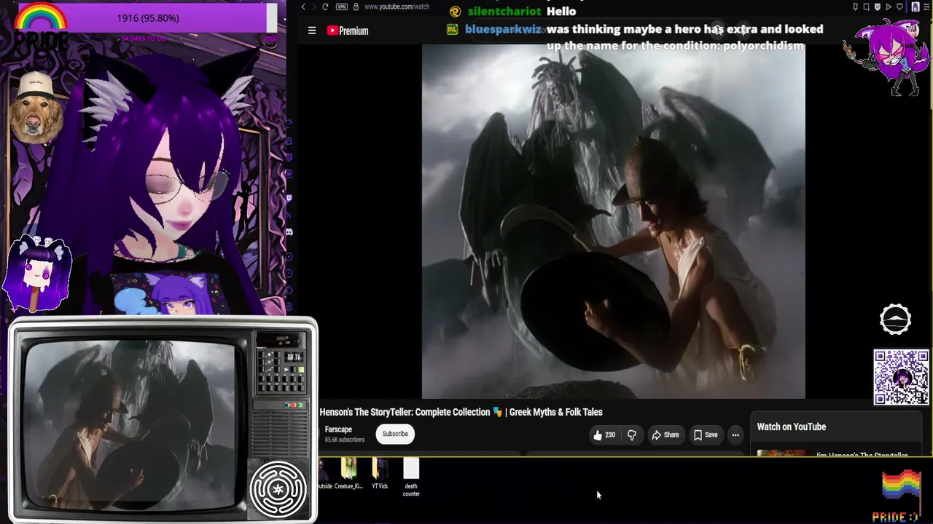
Task: Open the death counter desktop file
Action: tap(411, 477)
